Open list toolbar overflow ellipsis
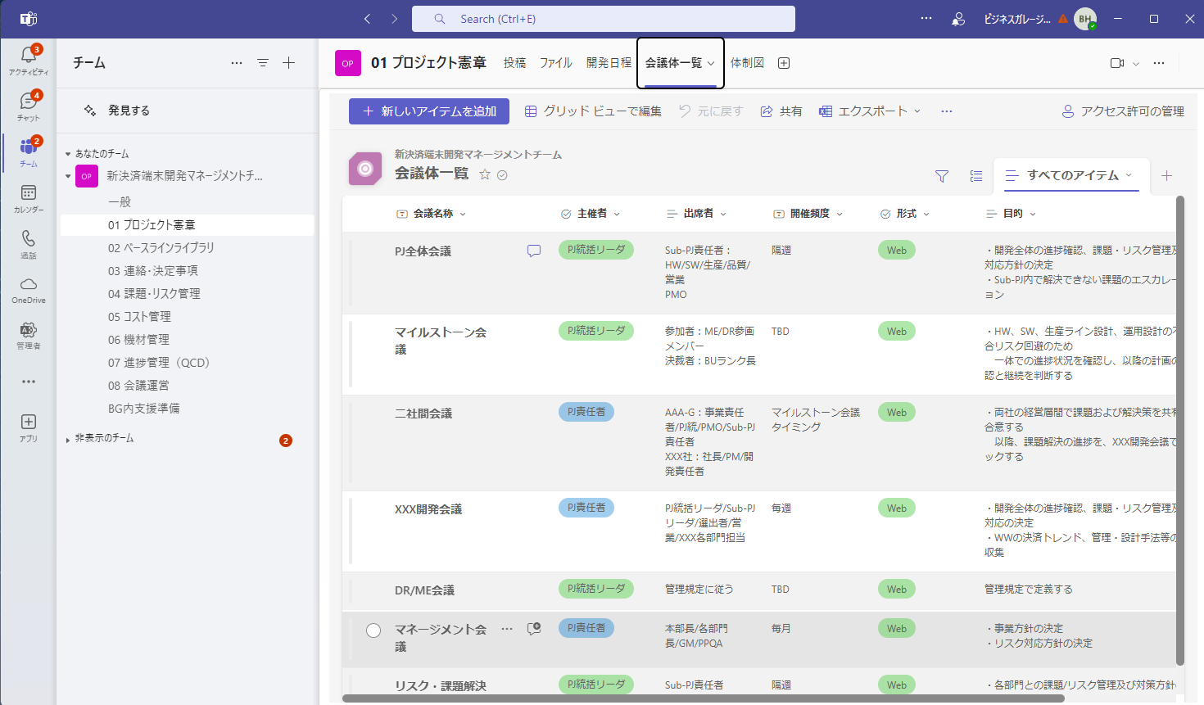Viewport: 1204px width, 705px height. [947, 111]
